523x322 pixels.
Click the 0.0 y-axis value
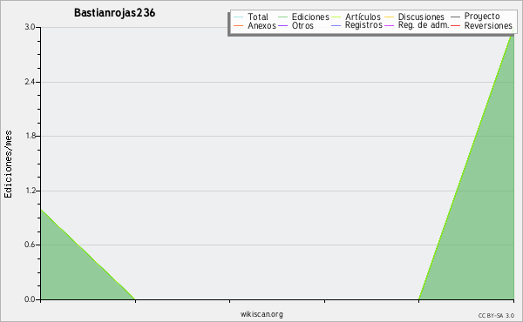[30, 299]
